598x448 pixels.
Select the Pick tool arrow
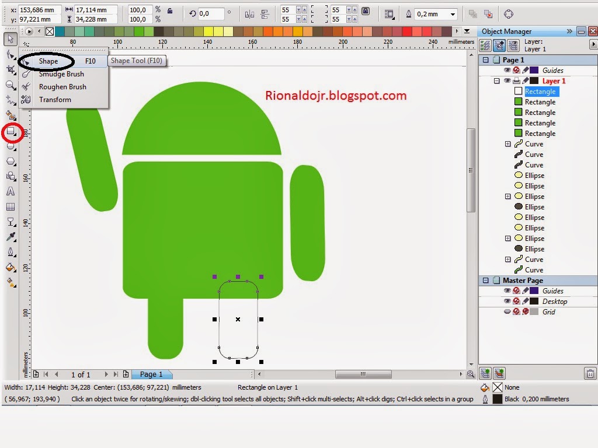[x=11, y=38]
